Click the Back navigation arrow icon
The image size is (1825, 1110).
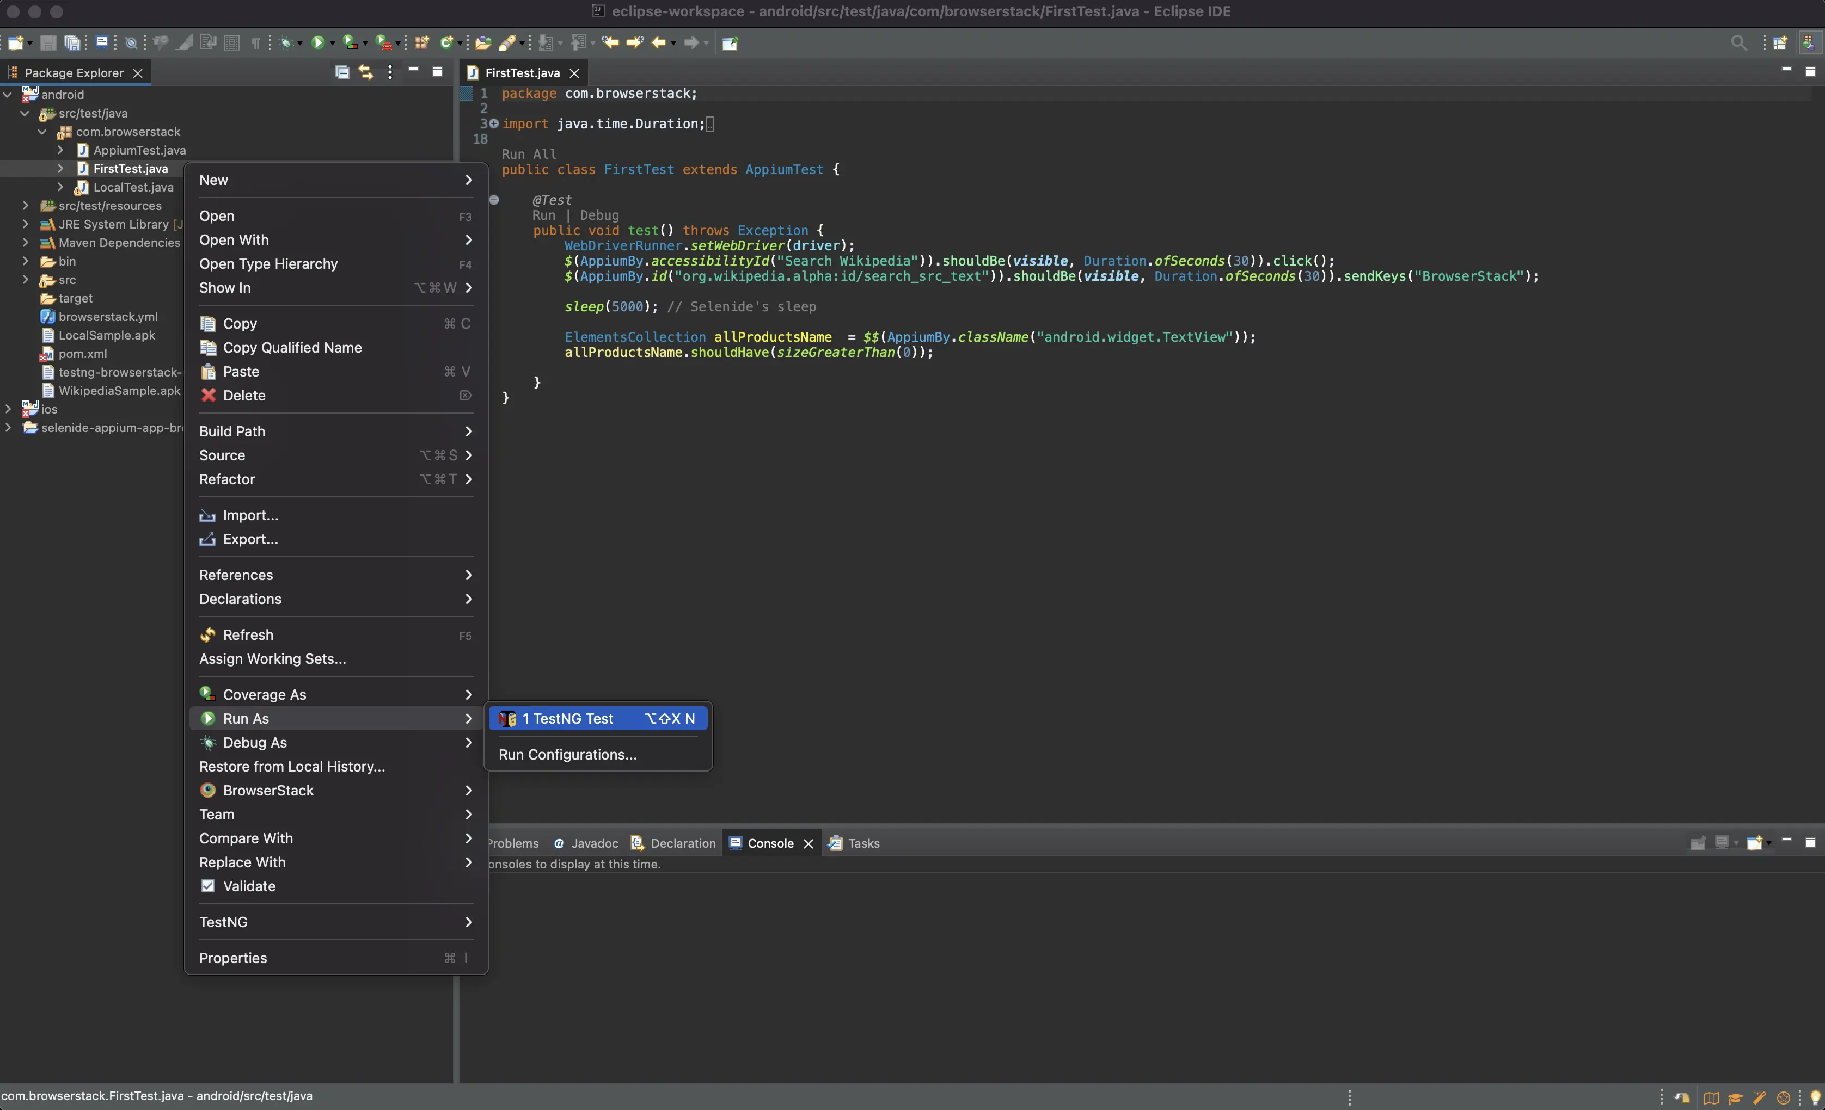[658, 43]
